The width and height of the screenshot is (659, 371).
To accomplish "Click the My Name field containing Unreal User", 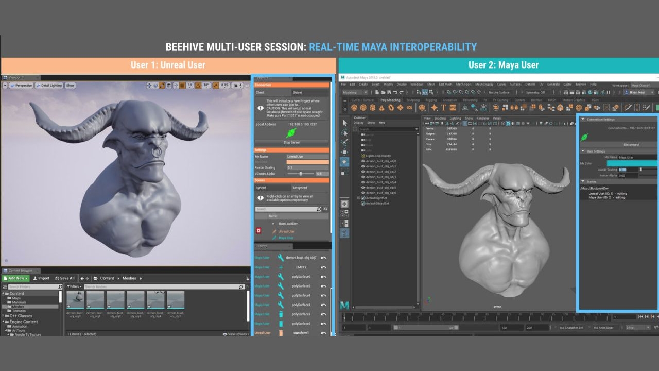I will (307, 156).
